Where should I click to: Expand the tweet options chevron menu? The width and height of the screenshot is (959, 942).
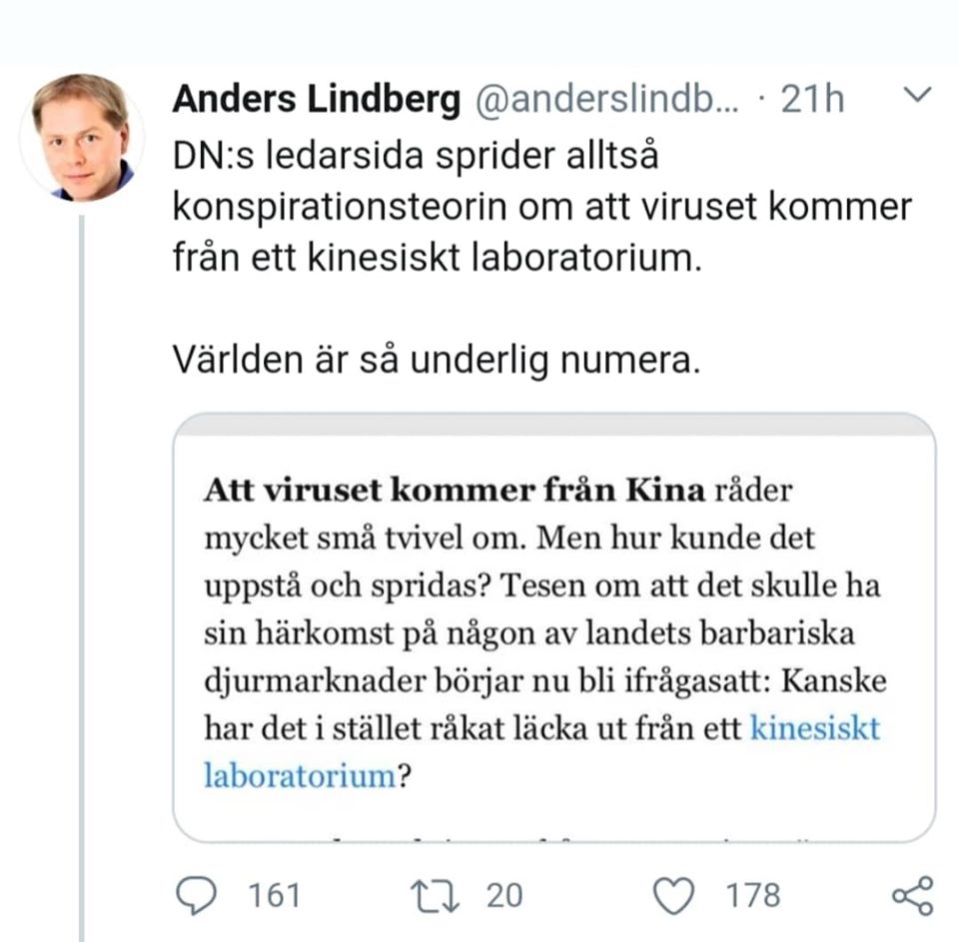(916, 96)
